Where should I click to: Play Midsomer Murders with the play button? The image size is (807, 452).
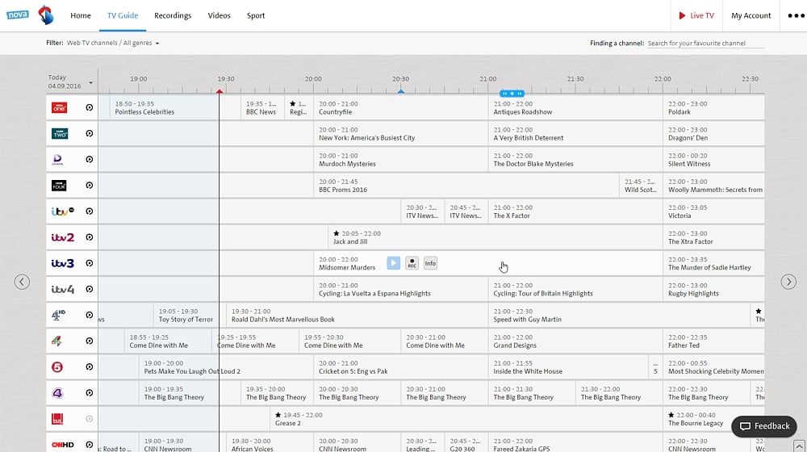[393, 263]
